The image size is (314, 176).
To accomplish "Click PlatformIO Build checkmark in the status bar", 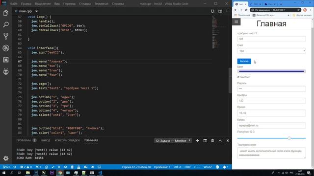I will coord(53,167).
